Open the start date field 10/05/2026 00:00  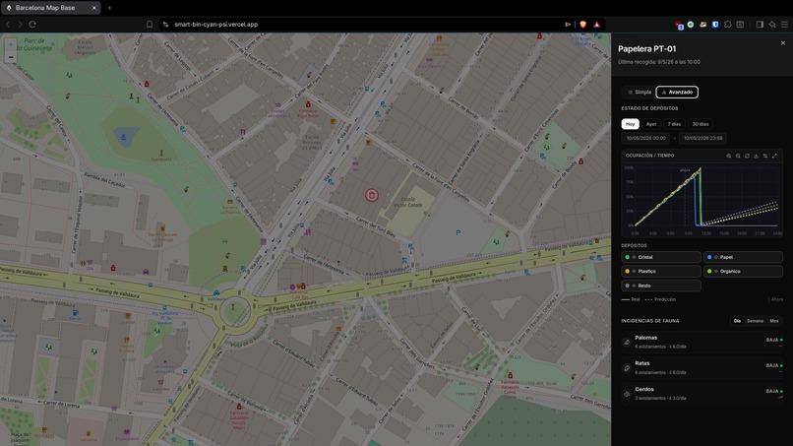(x=646, y=138)
